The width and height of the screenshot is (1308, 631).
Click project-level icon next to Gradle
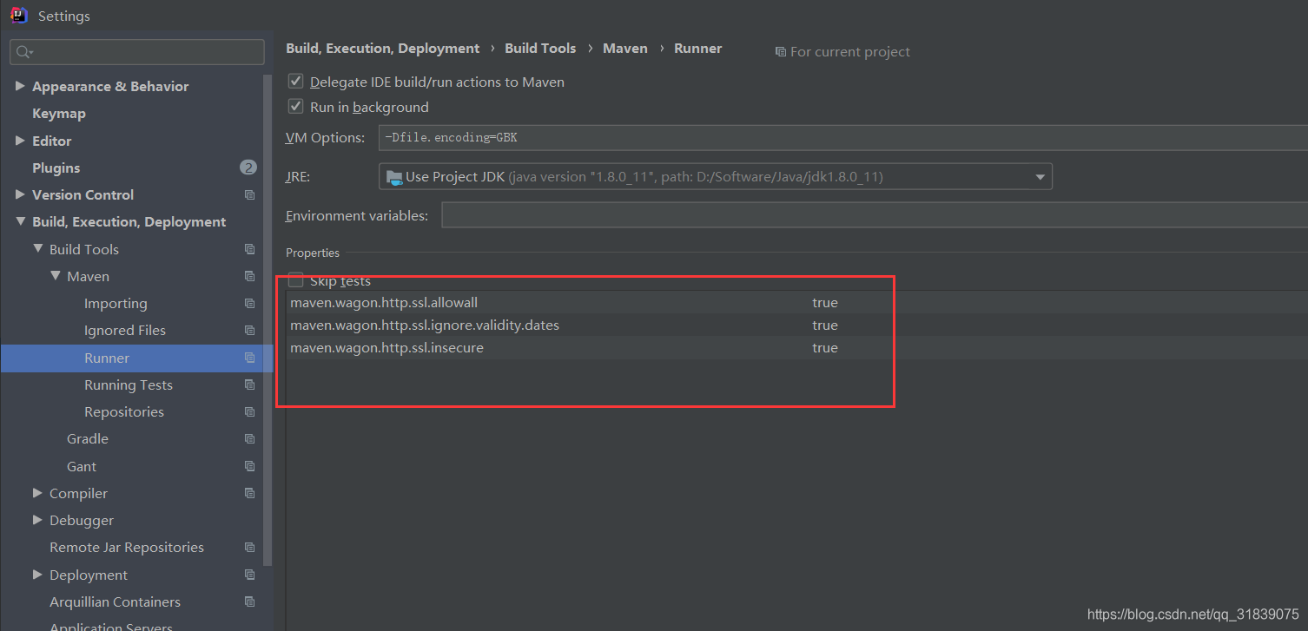(250, 439)
